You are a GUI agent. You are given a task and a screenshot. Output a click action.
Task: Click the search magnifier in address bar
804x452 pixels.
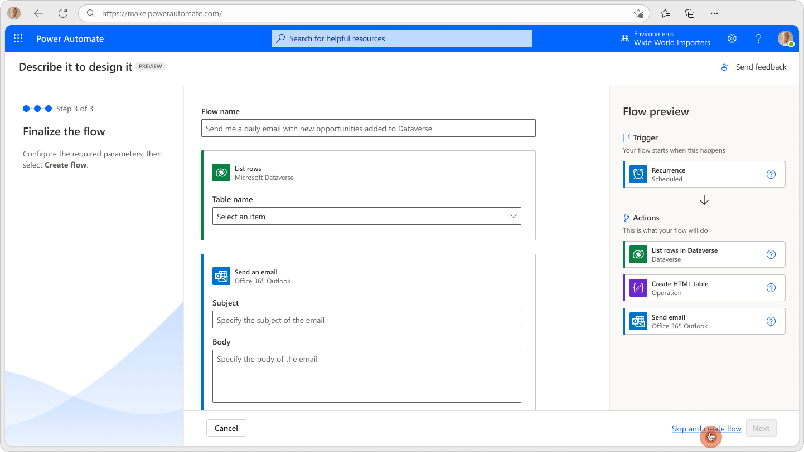click(91, 13)
